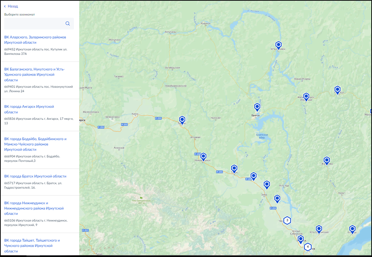
Task: Click the Тайшет map pin
Action: point(182,120)
